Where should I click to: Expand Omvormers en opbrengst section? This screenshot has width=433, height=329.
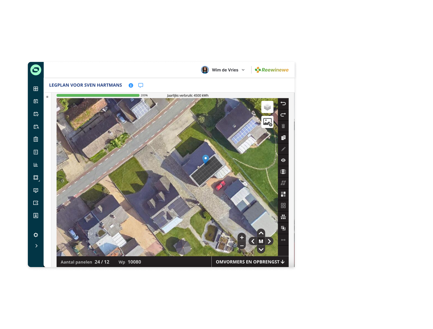pyautogui.click(x=250, y=262)
